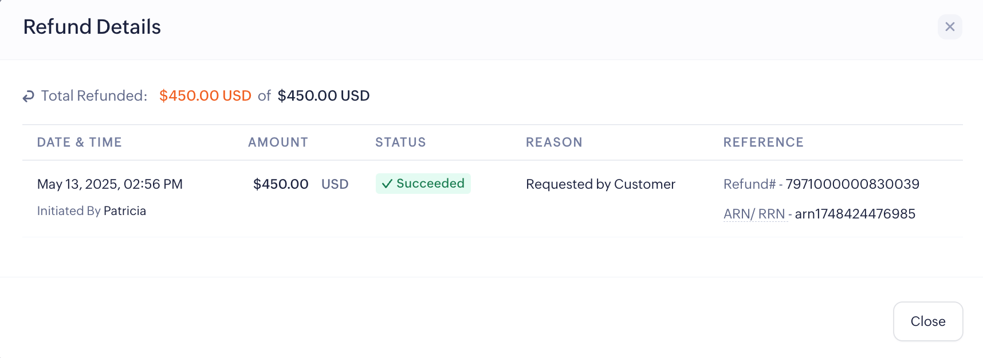Click the STATUS column header

pyautogui.click(x=400, y=142)
